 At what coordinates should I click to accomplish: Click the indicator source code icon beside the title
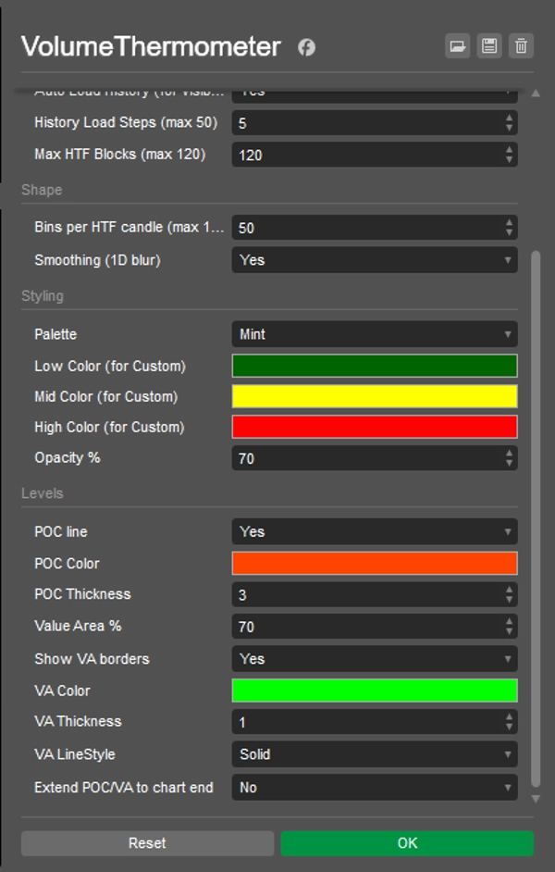click(x=305, y=46)
